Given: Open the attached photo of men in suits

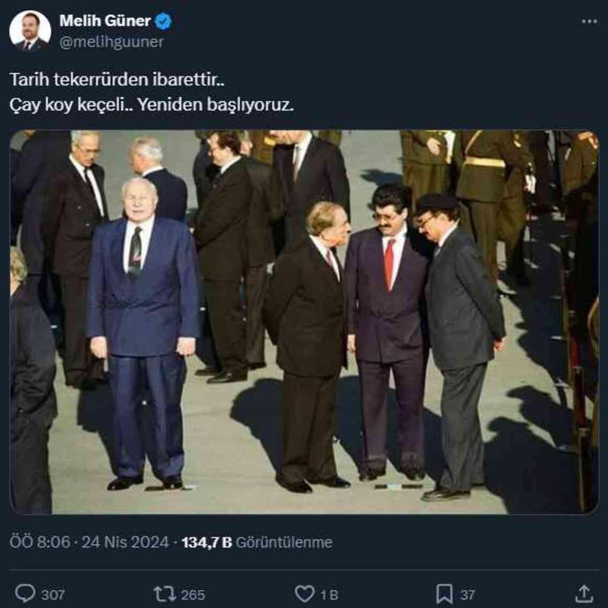Looking at the screenshot, I should point(305,322).
